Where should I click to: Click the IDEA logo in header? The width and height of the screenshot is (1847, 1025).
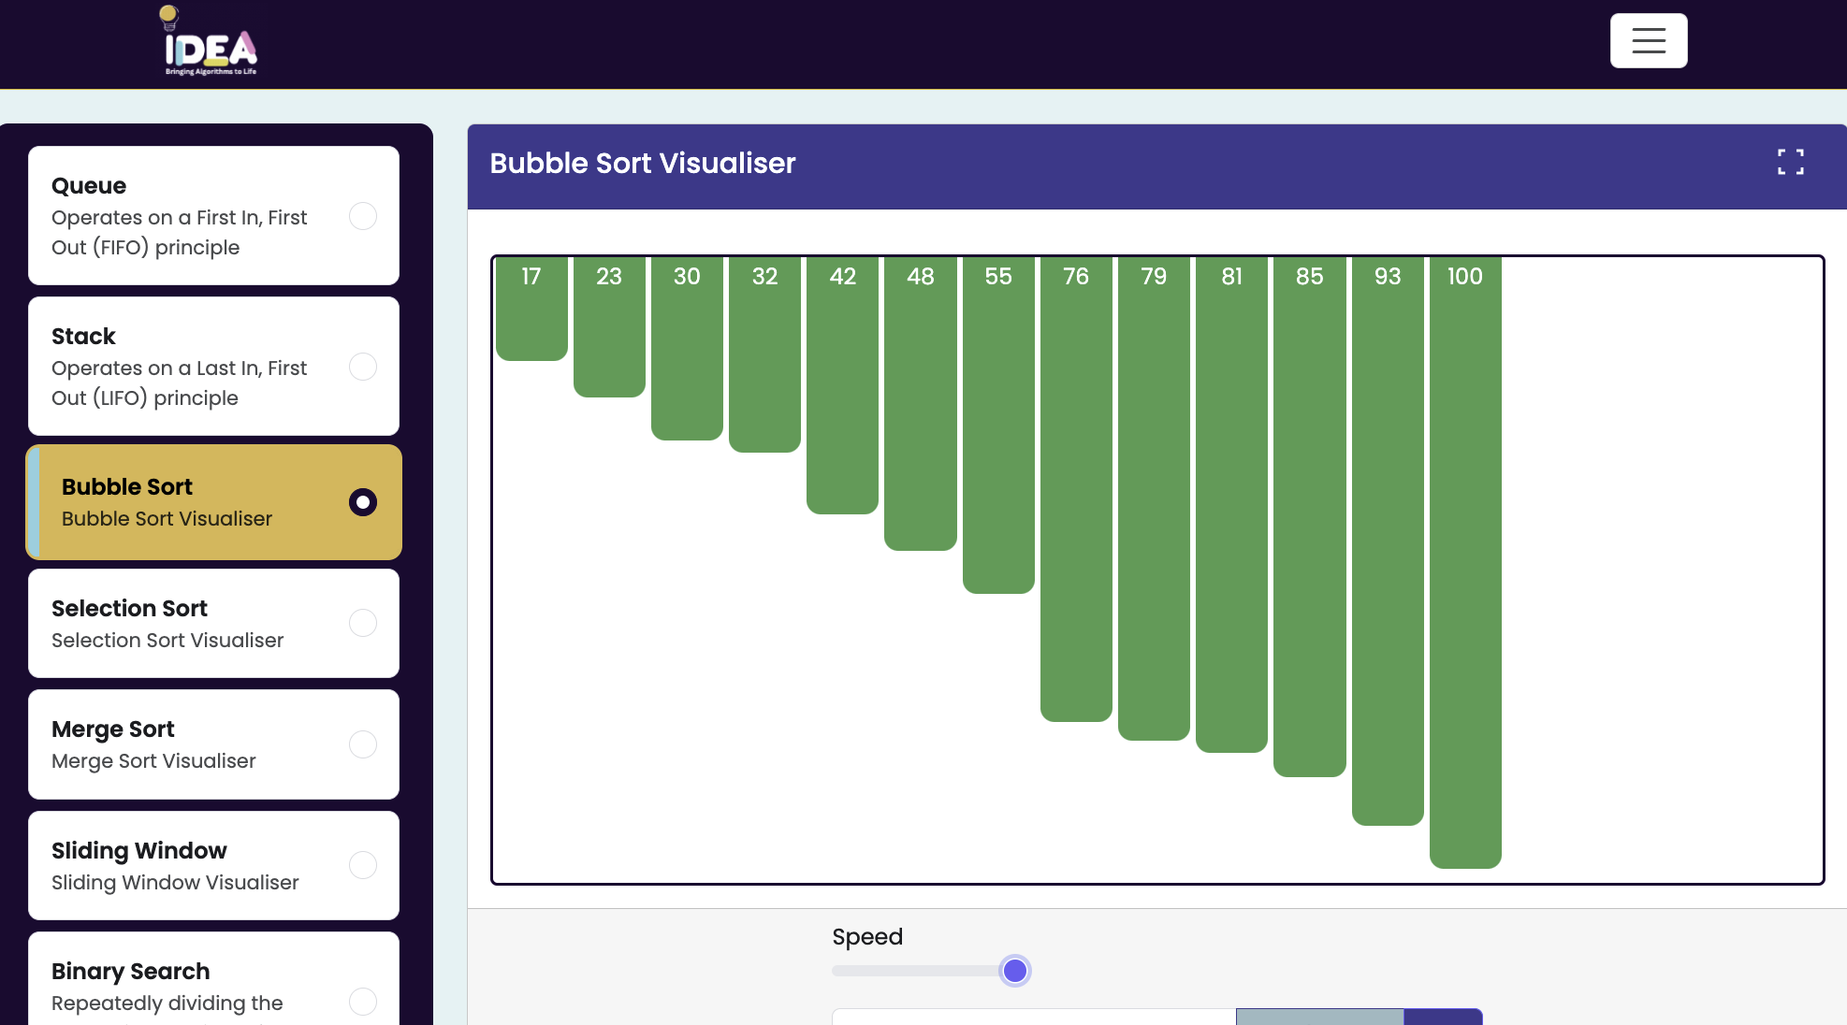tap(210, 43)
